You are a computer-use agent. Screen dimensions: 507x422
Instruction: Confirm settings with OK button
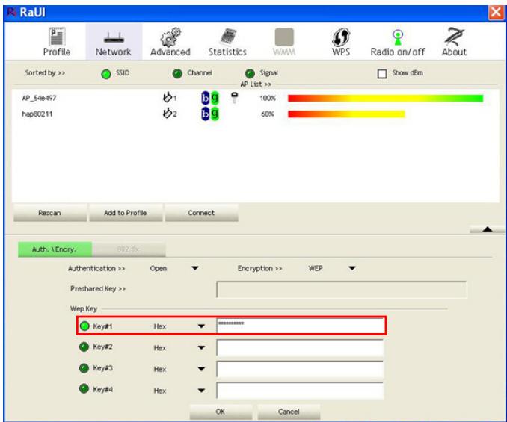tap(221, 412)
